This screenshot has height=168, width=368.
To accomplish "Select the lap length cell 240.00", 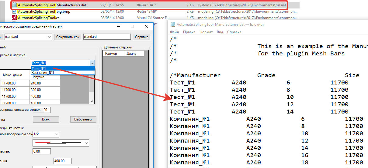I will tap(45, 83).
